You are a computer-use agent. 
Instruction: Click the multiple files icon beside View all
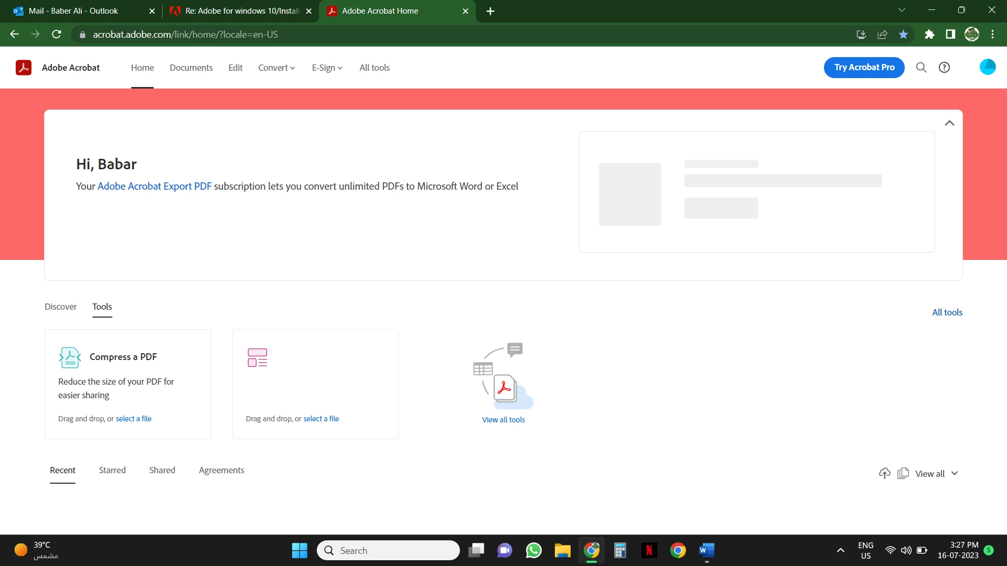click(x=903, y=473)
